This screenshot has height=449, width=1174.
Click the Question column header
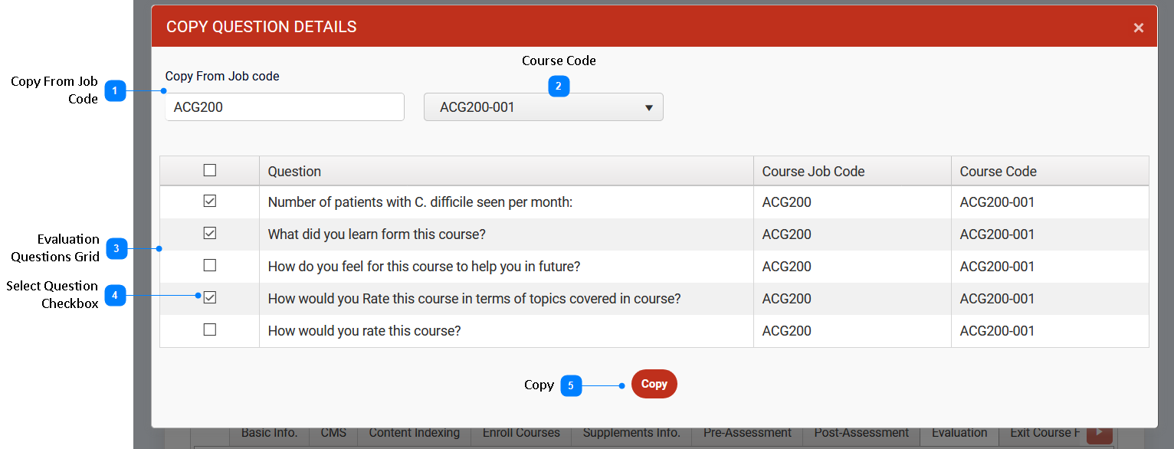(x=506, y=172)
